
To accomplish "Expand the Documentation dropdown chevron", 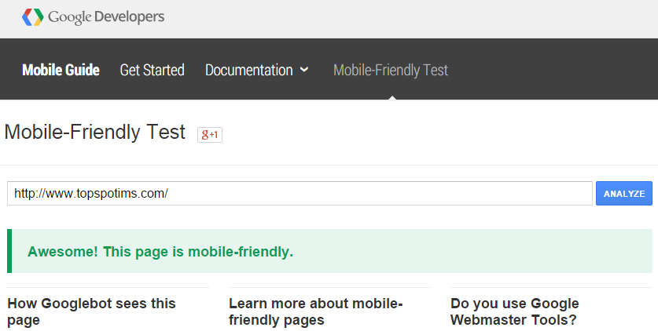I will coord(305,70).
